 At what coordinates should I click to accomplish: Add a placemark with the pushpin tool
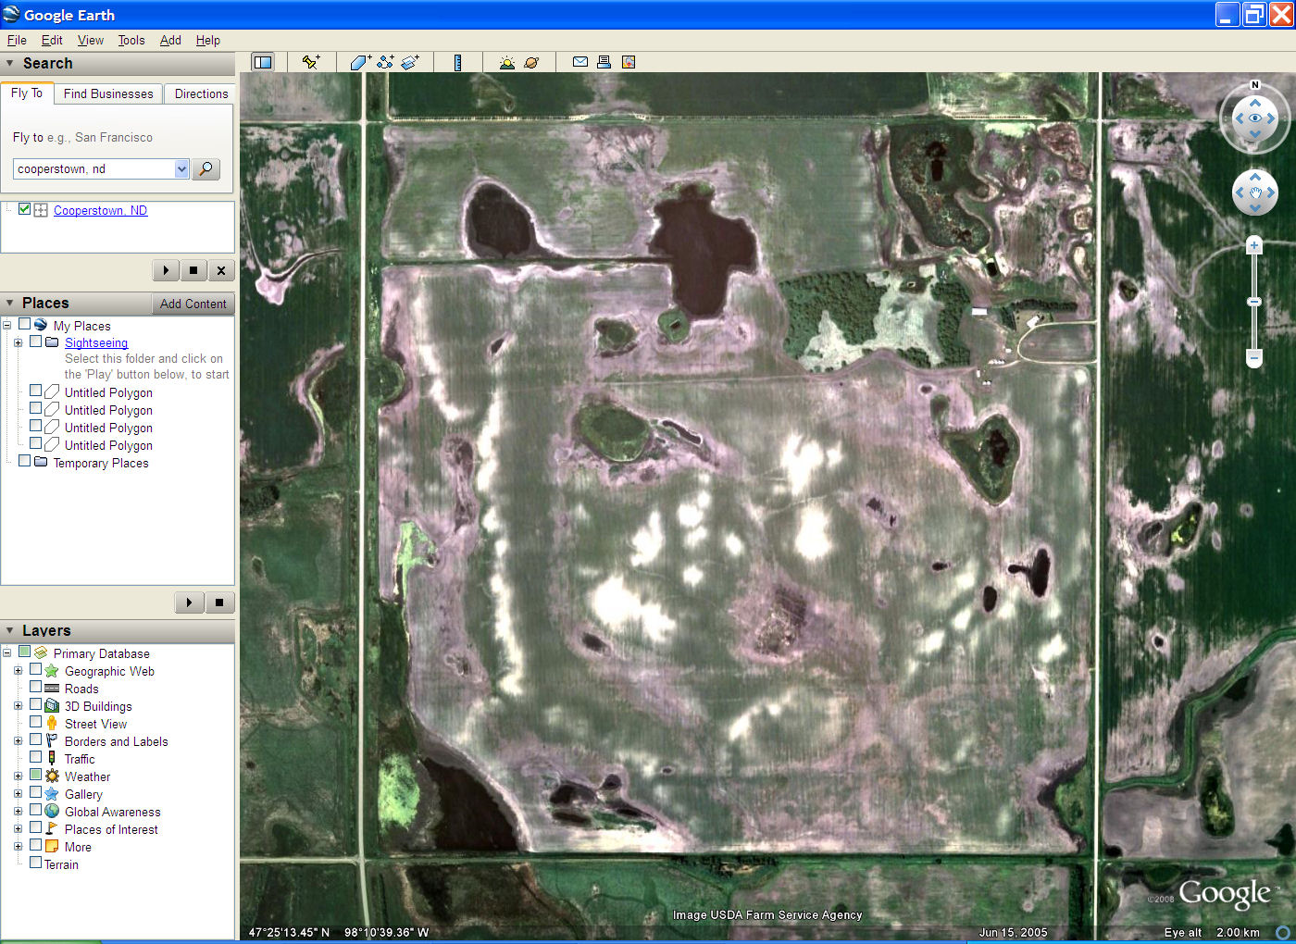point(311,62)
